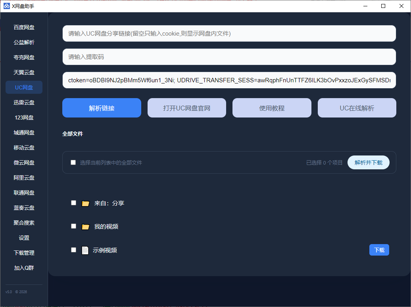The width and height of the screenshot is (411, 307).
Task: Open 下载管理 in the sidebar
Action: pyautogui.click(x=24, y=253)
